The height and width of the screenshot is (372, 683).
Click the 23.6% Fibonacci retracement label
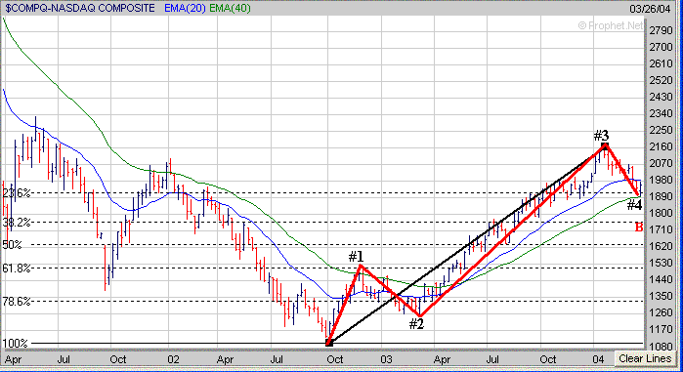point(17,193)
